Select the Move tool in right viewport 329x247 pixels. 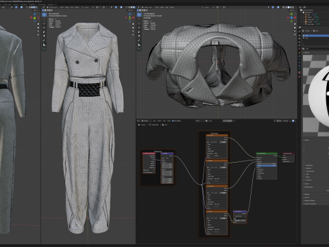coord(139,23)
